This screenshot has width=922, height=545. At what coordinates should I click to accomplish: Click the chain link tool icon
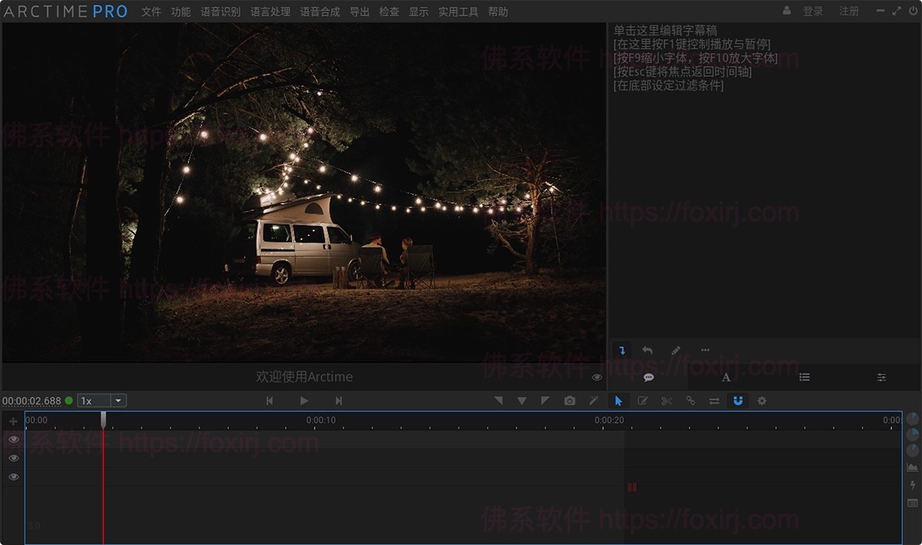click(x=690, y=400)
